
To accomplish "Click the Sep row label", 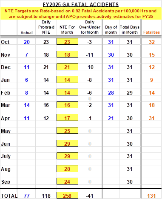I will 6,182.
